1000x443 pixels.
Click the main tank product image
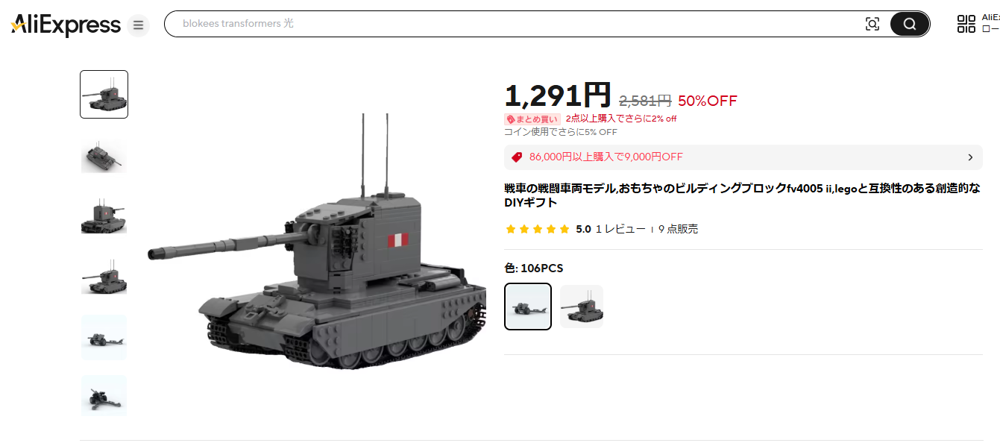(x=316, y=242)
